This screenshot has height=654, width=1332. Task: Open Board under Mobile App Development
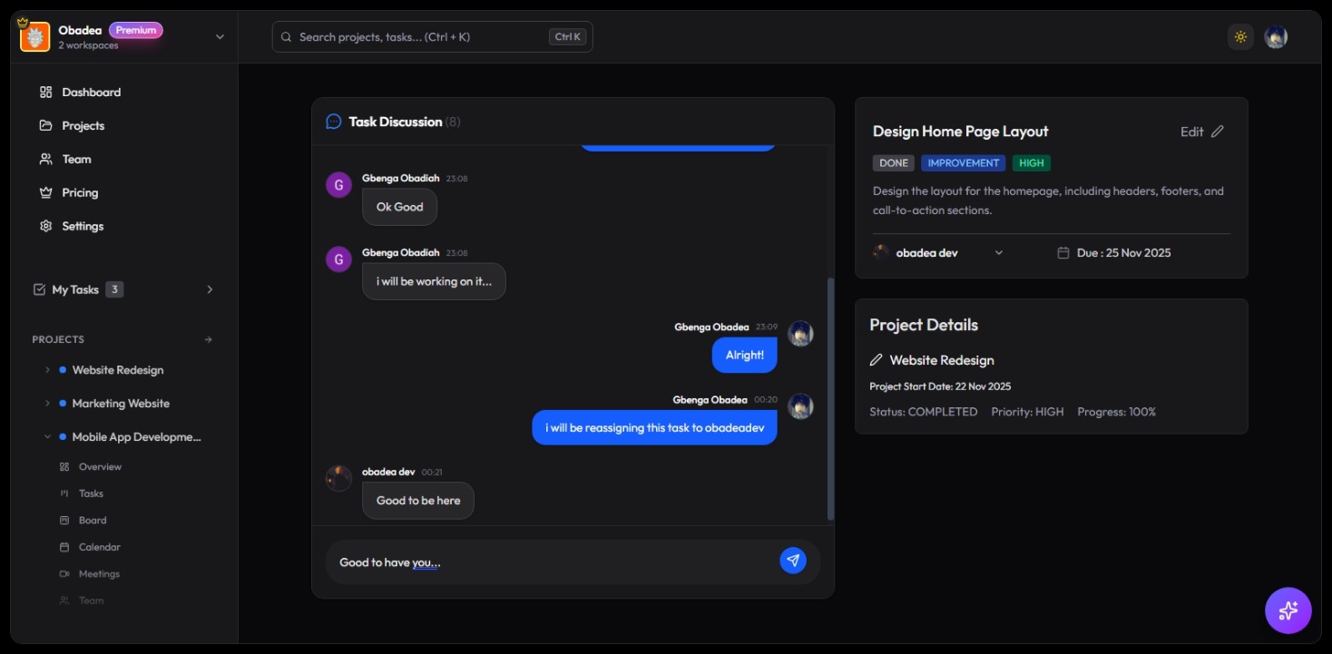(x=93, y=521)
